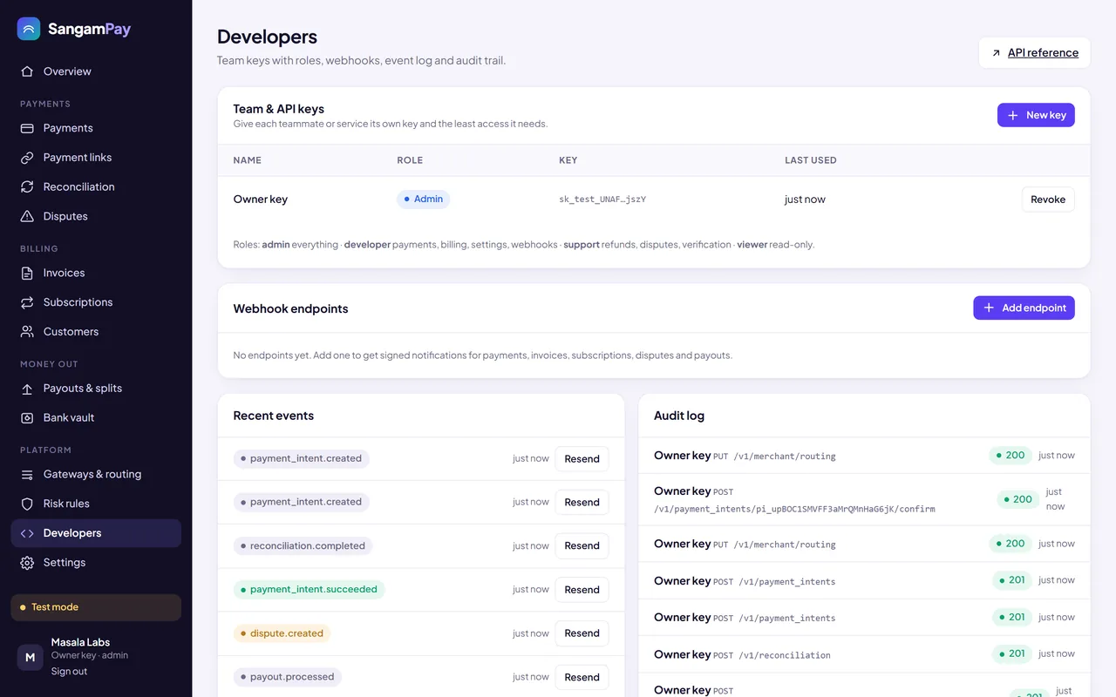The image size is (1116, 697).
Task: Create a New key
Action: point(1036,115)
